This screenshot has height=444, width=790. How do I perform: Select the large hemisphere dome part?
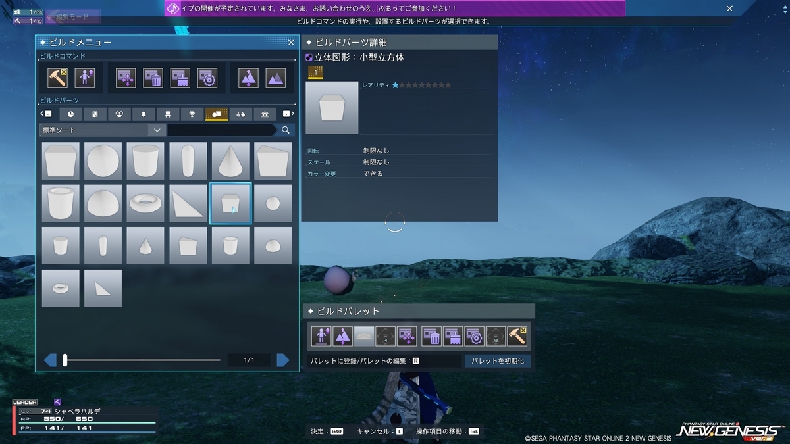103,203
